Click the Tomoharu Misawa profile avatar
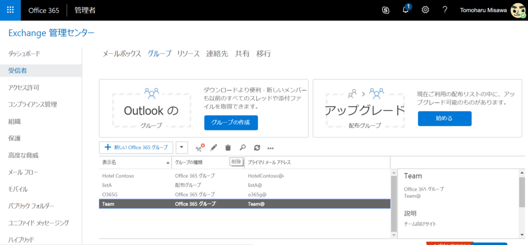 (x=518, y=10)
